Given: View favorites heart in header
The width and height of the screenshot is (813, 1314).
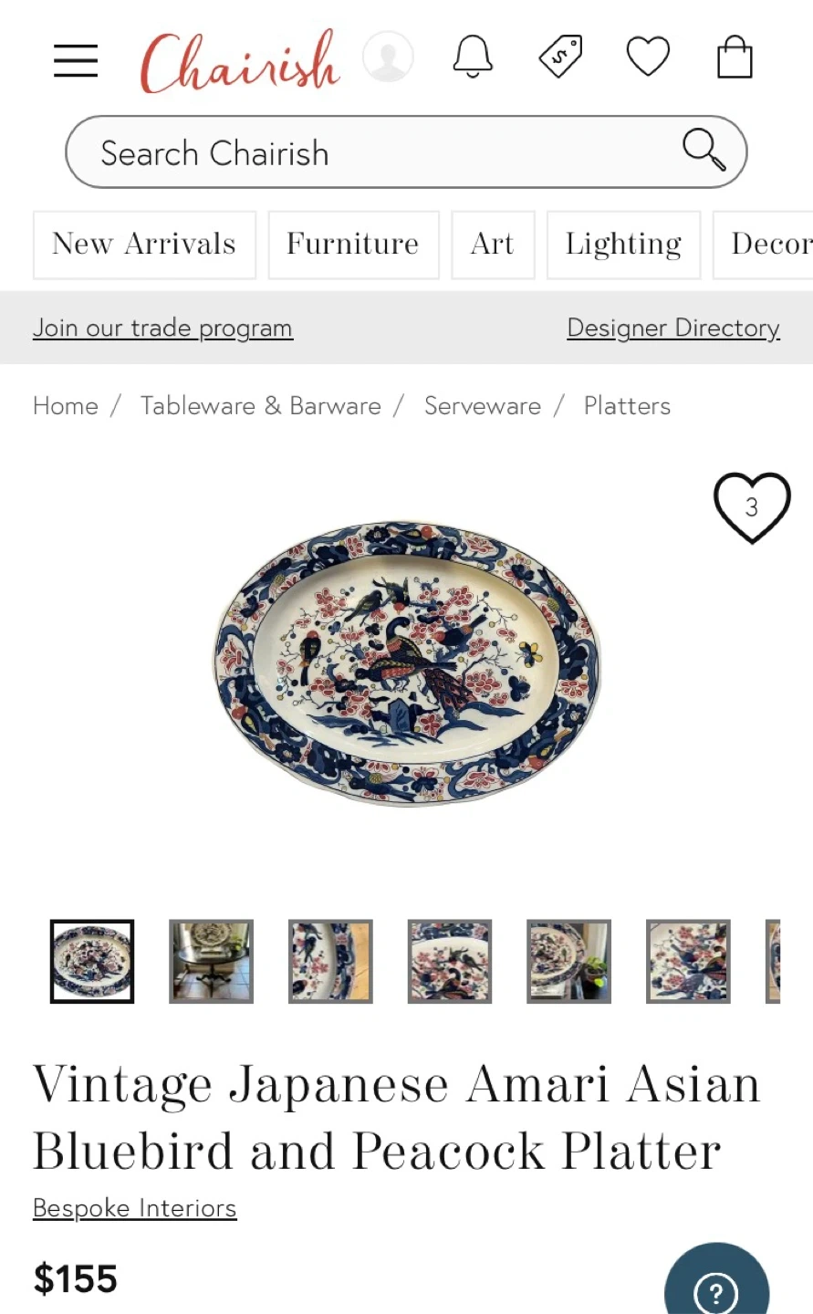Looking at the screenshot, I should click(648, 57).
